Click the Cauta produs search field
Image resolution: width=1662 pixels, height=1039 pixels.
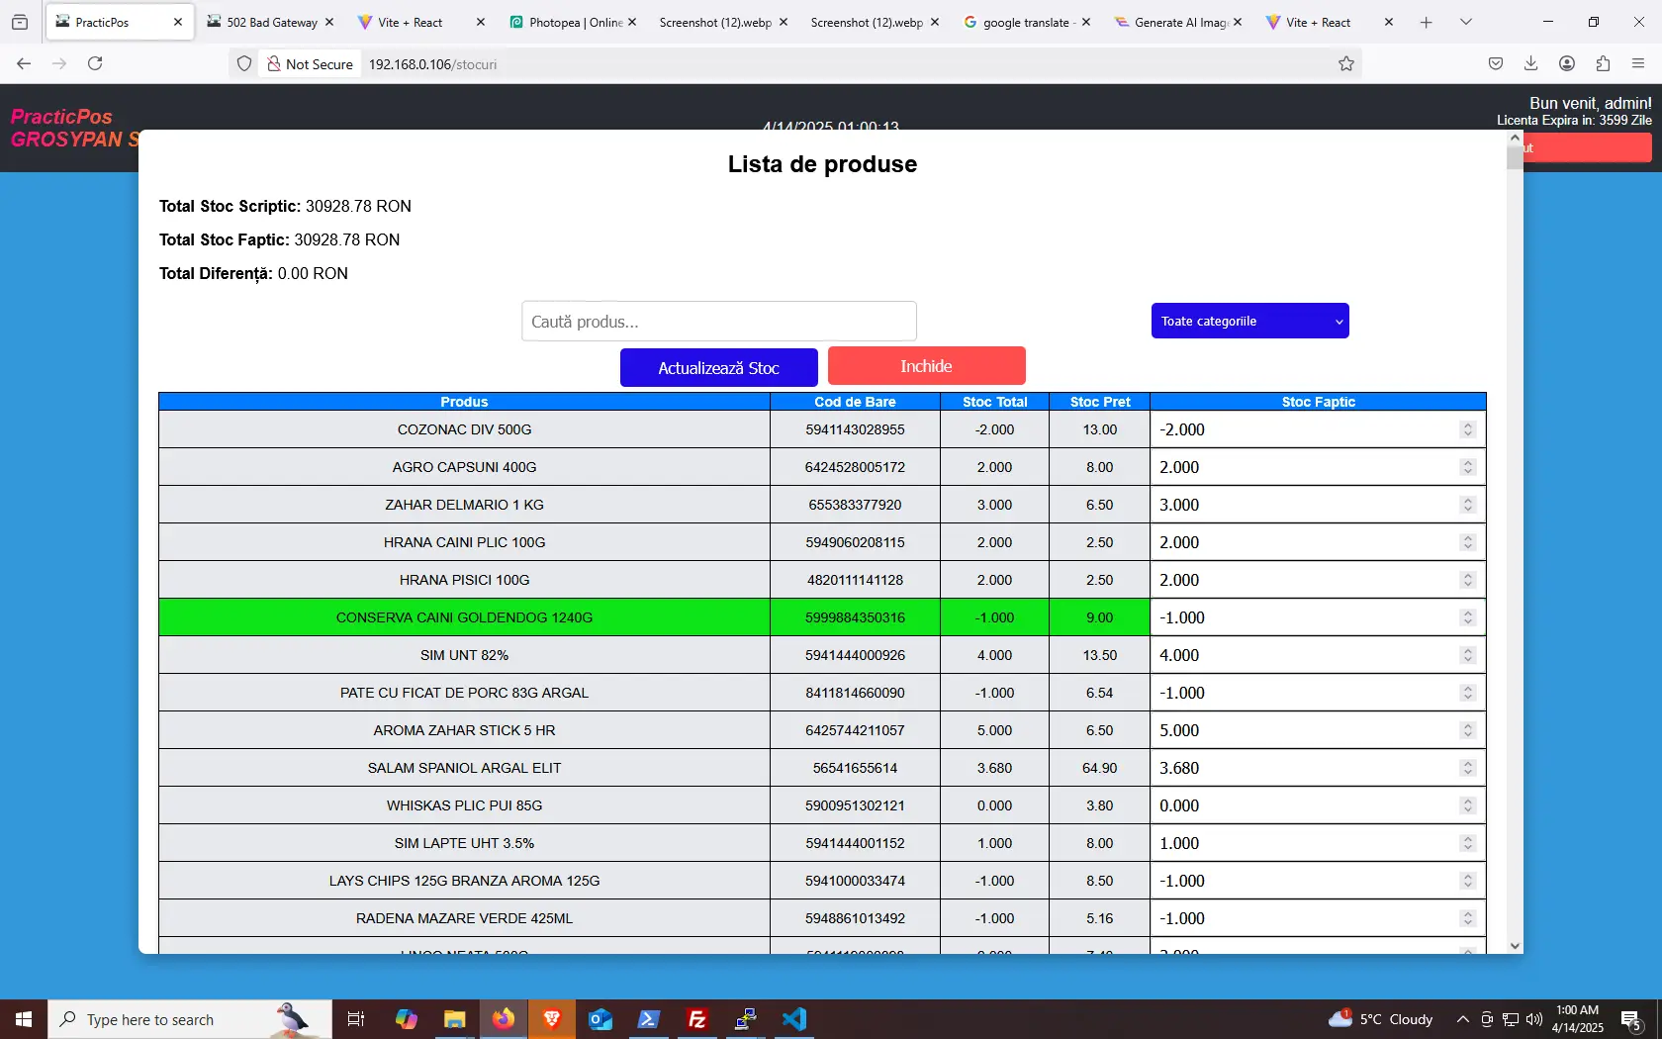click(x=718, y=321)
